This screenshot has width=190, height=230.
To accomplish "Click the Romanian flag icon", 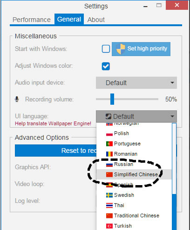I will (x=109, y=154).
